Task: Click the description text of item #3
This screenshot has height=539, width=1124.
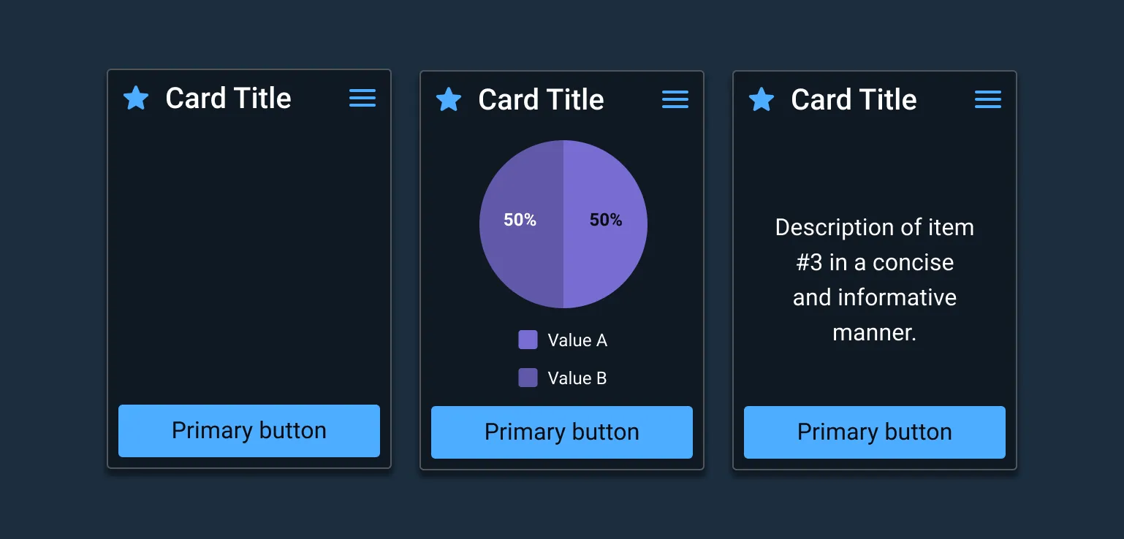Action: click(874, 279)
